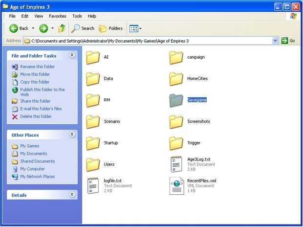This screenshot has height=227, width=303.
Task: Click the Share this folder icon
Action: [x=15, y=101]
